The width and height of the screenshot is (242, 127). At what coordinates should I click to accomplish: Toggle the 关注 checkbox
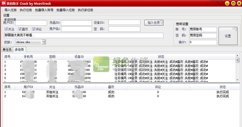pyautogui.click(x=6, y=29)
